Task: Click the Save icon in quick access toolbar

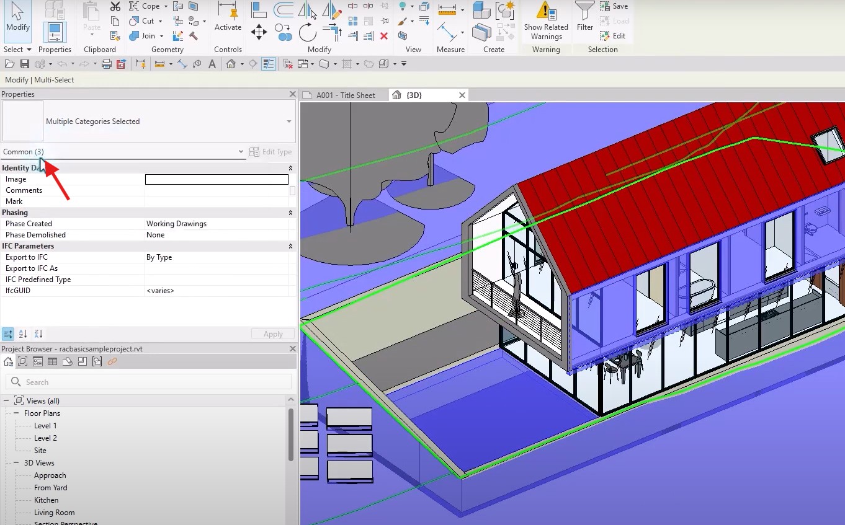Action: (25, 64)
